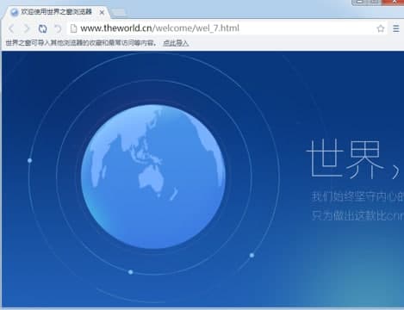Open a new tab button

coord(118,12)
